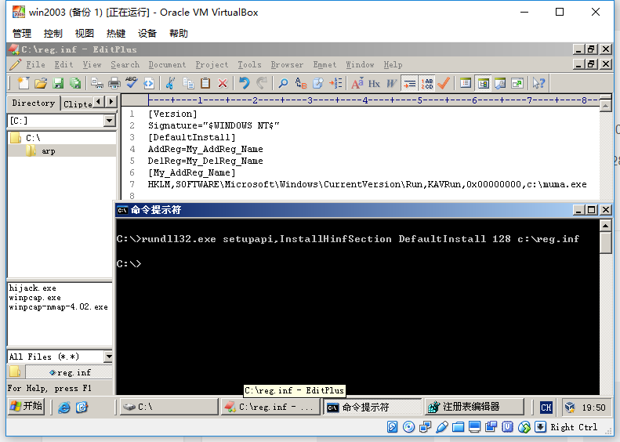
Task: Open the Set Font tool
Action: coord(357,83)
